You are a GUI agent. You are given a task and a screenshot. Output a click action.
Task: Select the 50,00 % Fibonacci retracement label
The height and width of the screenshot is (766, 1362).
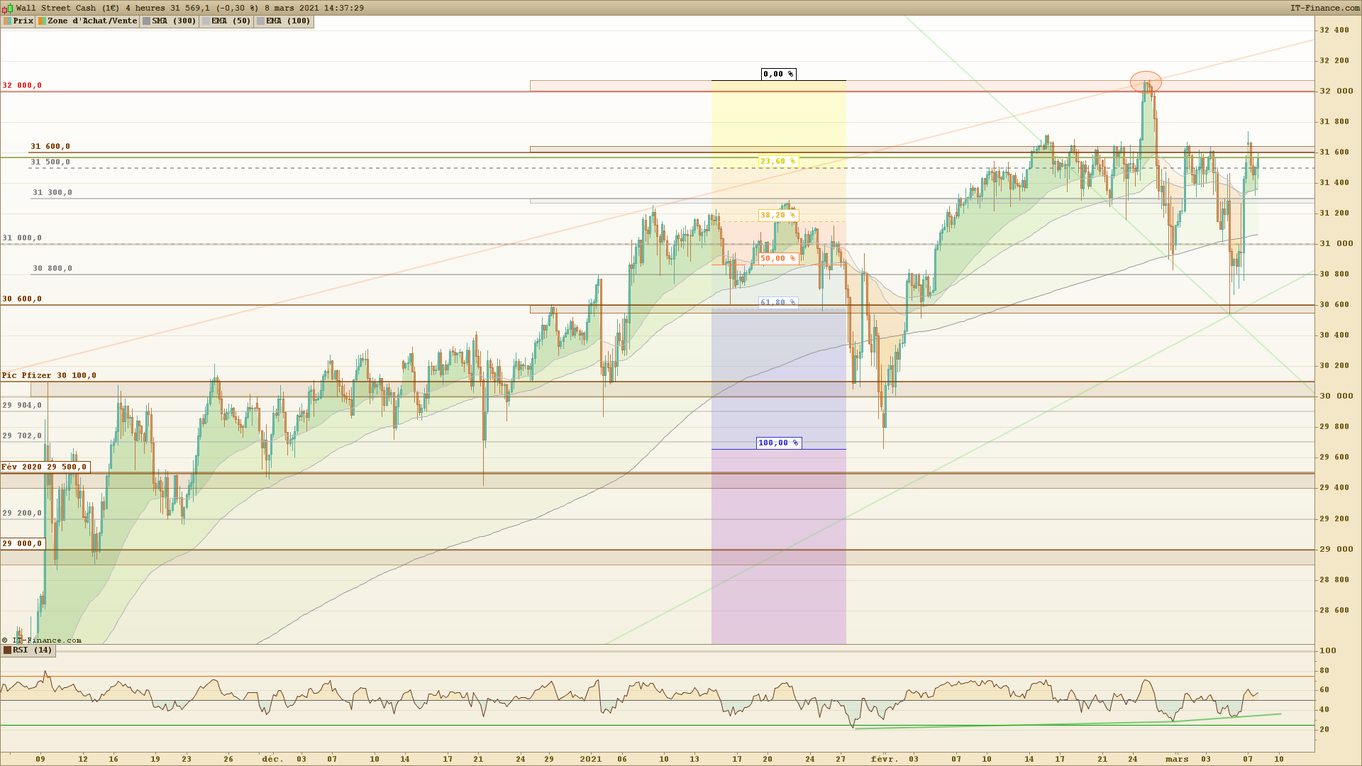pyautogui.click(x=778, y=259)
